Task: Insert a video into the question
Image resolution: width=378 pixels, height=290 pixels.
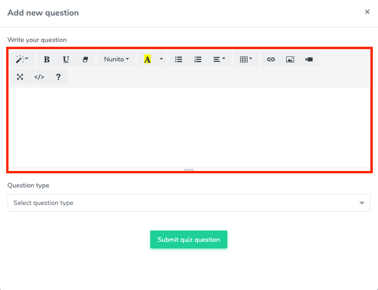Action: 309,59
